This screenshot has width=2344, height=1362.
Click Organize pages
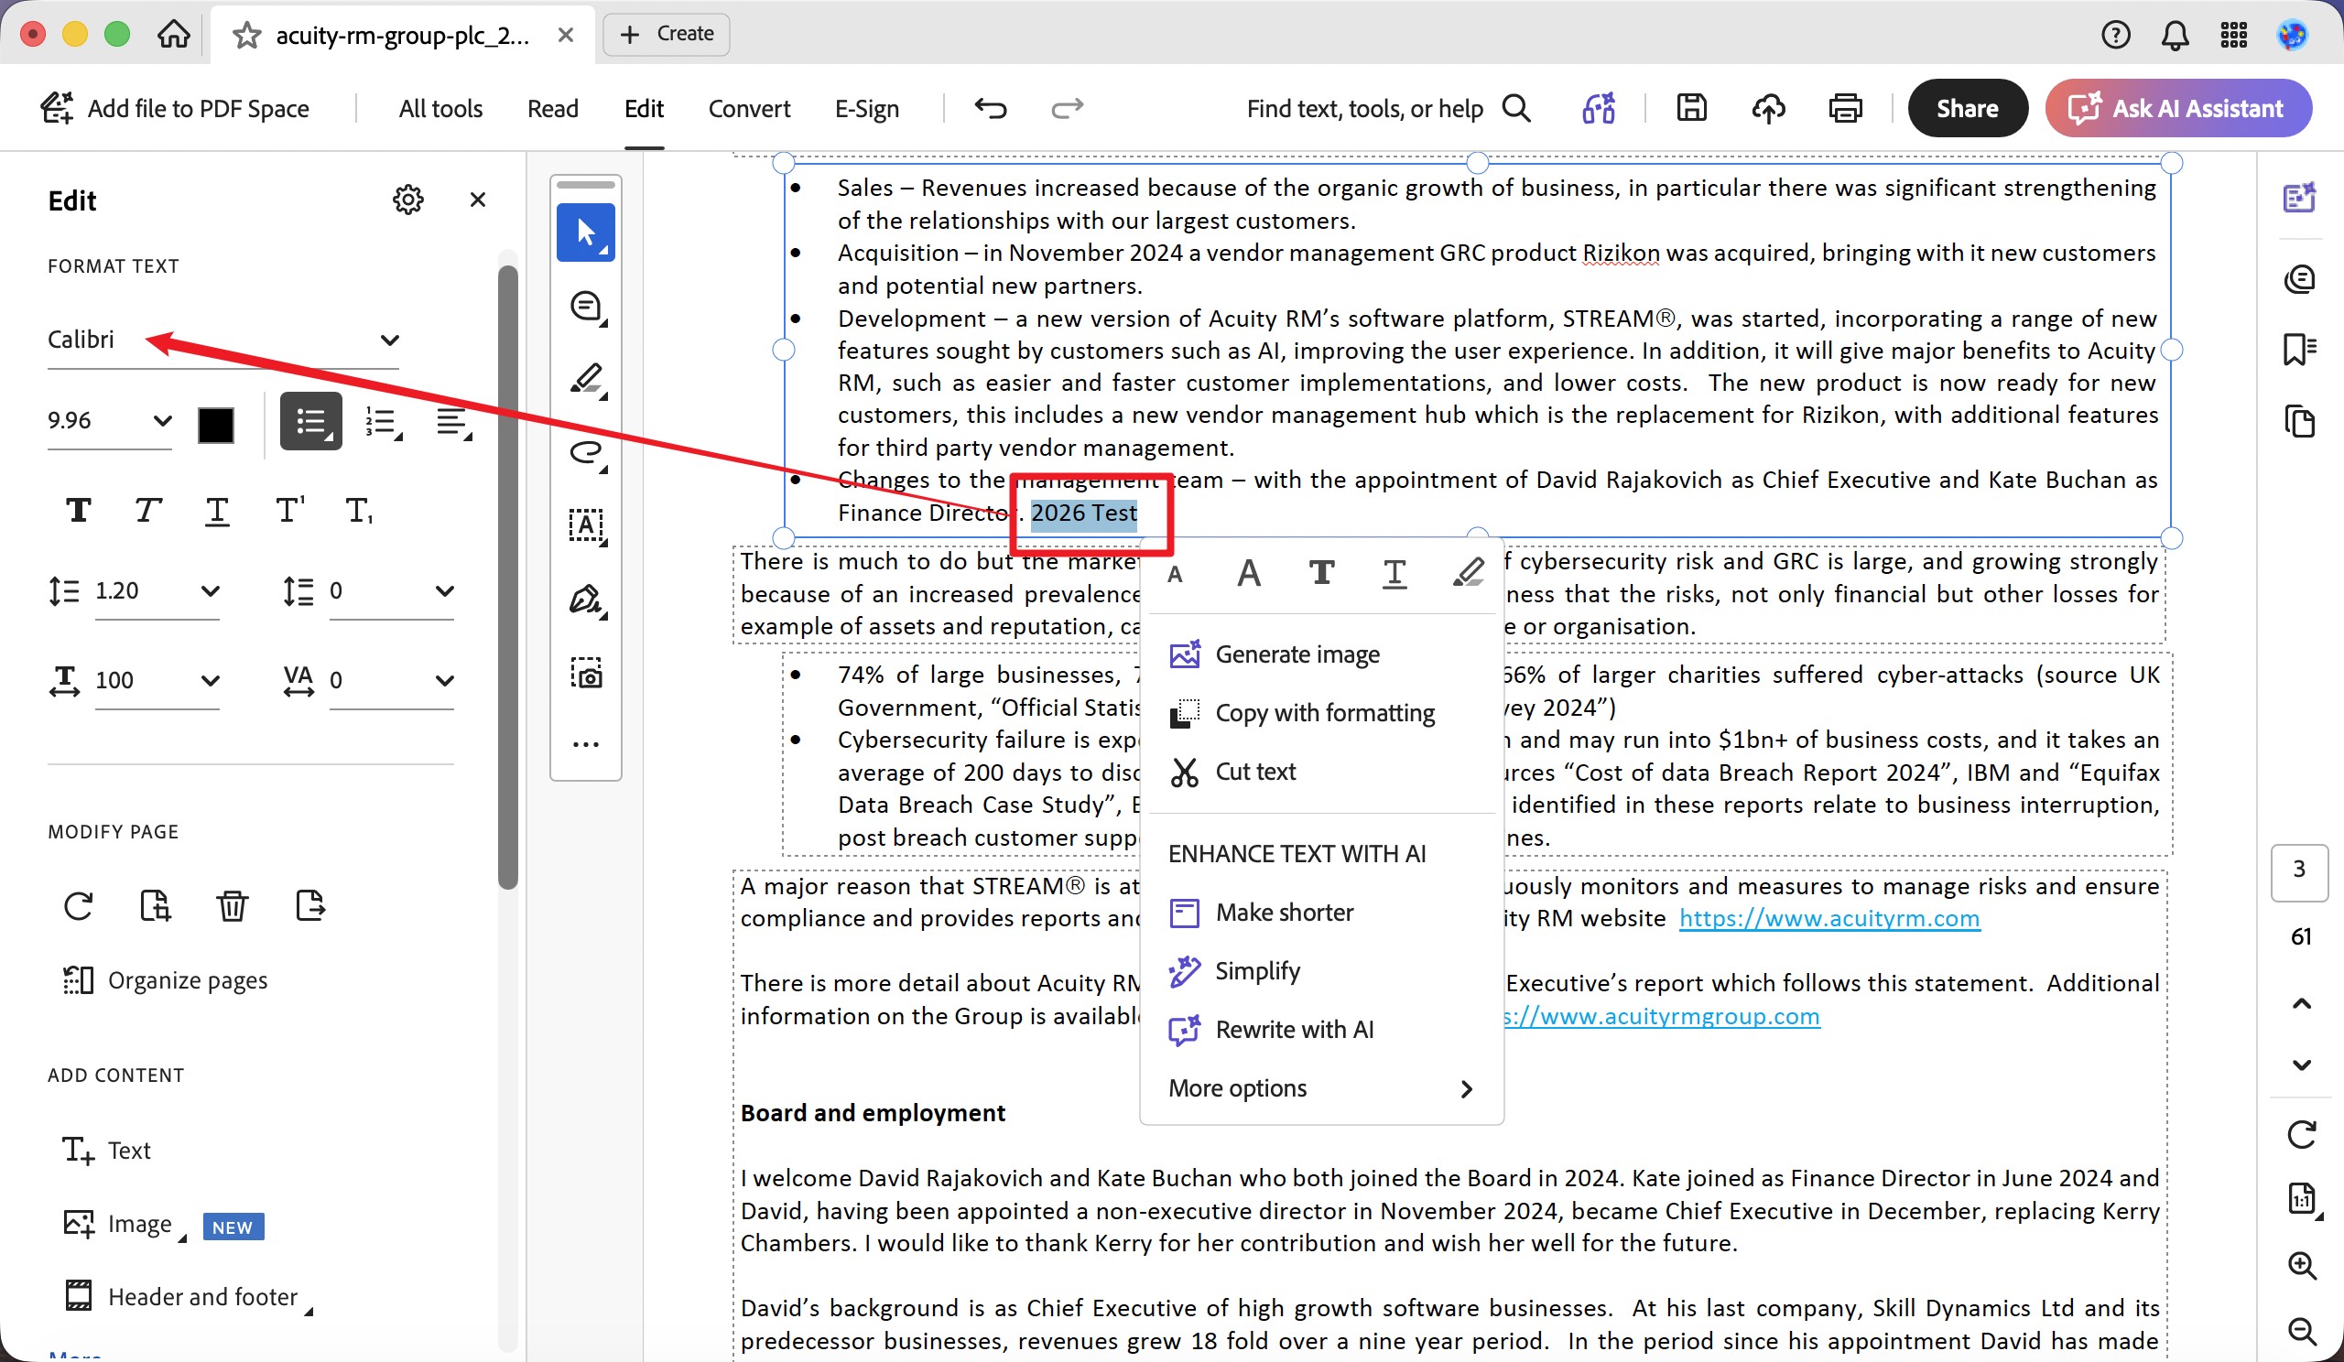166,980
